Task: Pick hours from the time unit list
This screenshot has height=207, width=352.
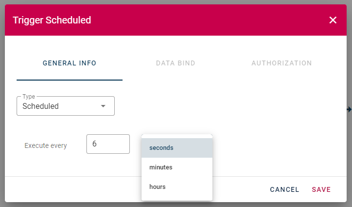Action: tap(177, 187)
